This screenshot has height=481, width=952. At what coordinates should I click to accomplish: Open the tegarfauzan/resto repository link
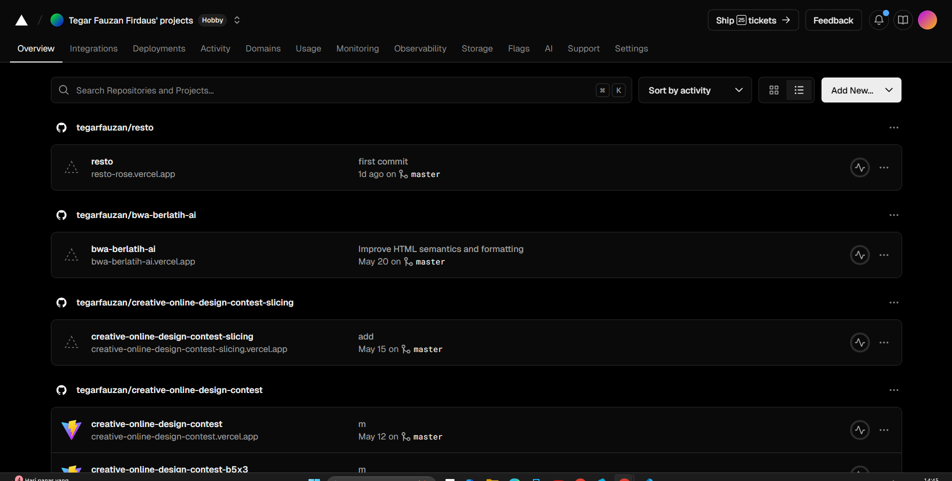pyautogui.click(x=114, y=127)
